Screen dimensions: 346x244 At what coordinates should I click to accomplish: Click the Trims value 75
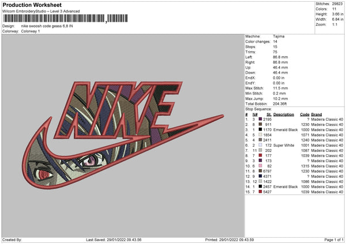point(275,52)
